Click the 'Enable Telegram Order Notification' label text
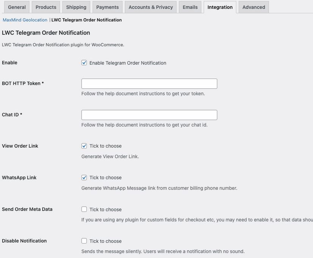This screenshot has width=313, height=258. [x=128, y=63]
